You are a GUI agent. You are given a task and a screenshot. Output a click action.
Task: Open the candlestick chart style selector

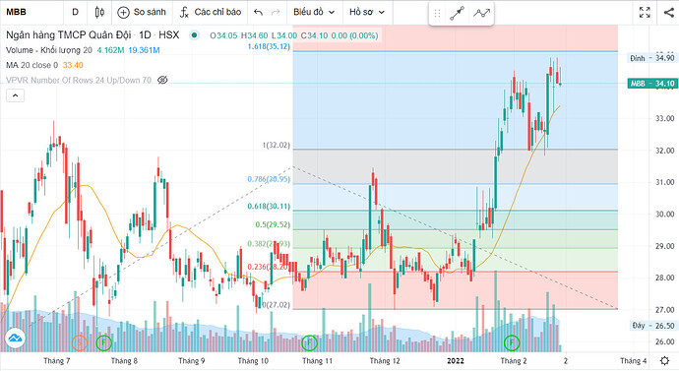[x=99, y=12]
